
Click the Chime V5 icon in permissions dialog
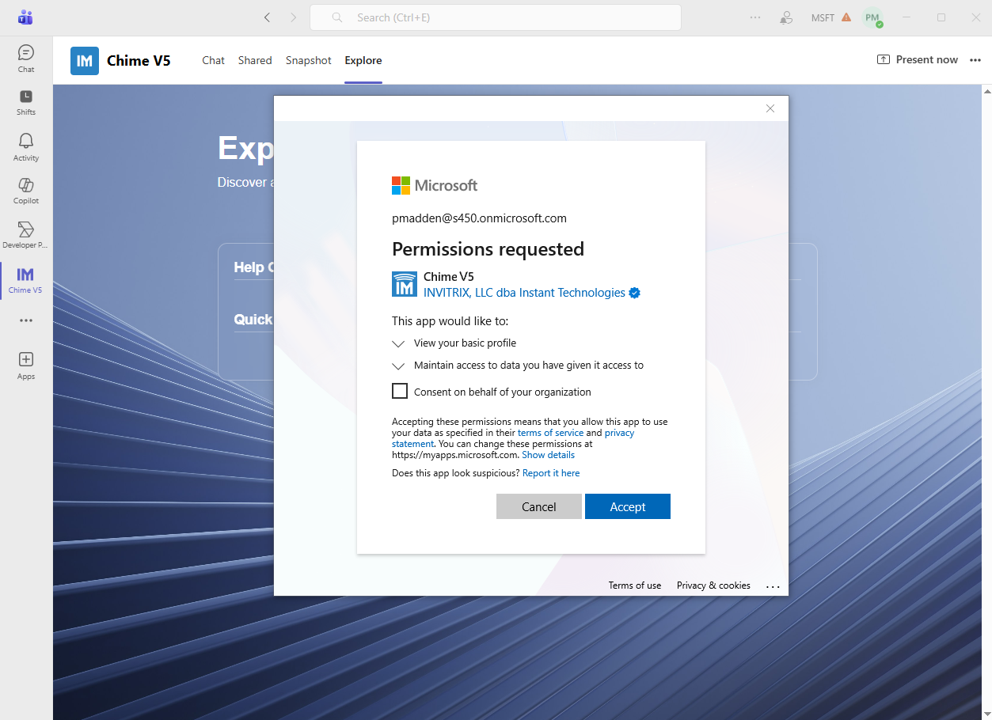click(405, 284)
